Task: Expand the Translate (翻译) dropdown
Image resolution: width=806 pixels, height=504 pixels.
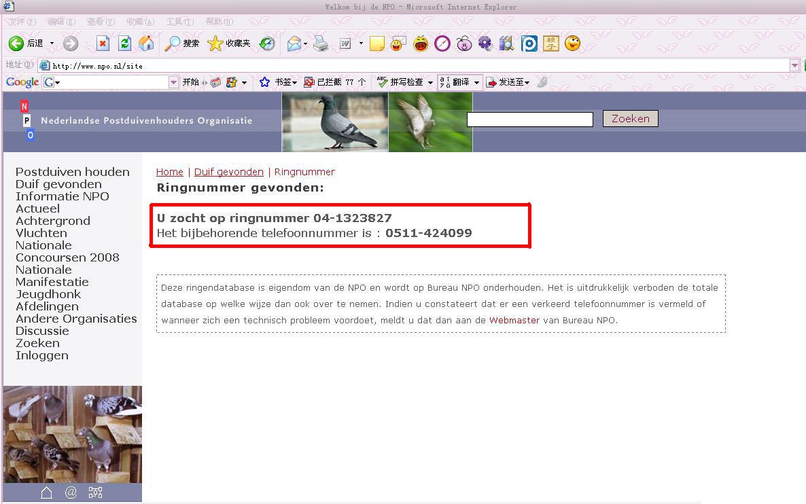Action: click(476, 82)
